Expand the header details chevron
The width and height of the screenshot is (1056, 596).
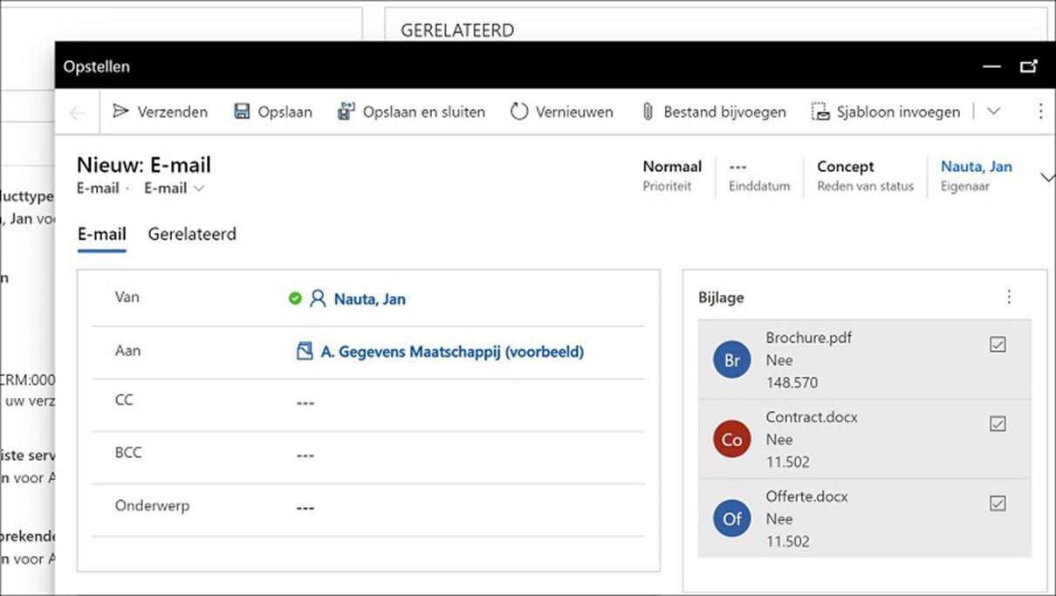(1047, 177)
